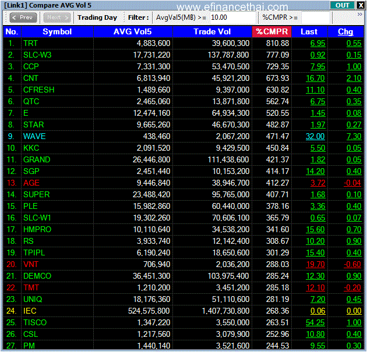Select symbol STAR in the list
This screenshot has height=352, width=367.
click(33, 125)
